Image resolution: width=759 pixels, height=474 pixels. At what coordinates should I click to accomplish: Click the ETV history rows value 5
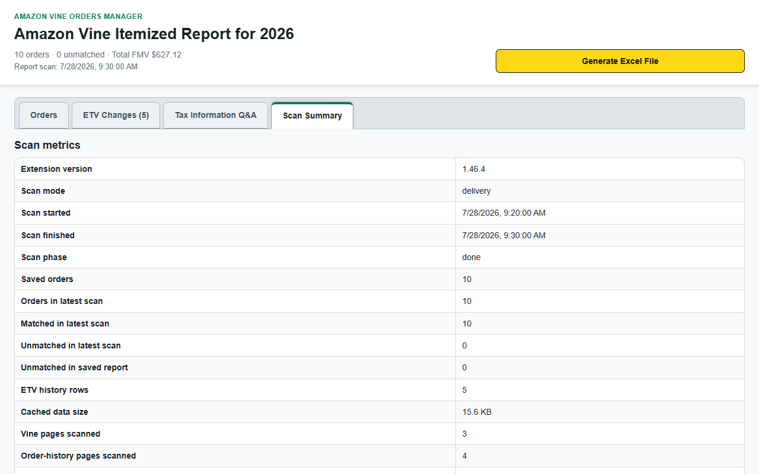465,390
